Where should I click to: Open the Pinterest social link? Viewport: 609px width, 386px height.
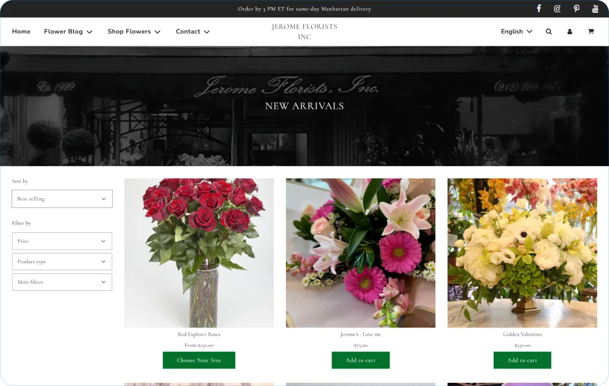[x=576, y=8]
